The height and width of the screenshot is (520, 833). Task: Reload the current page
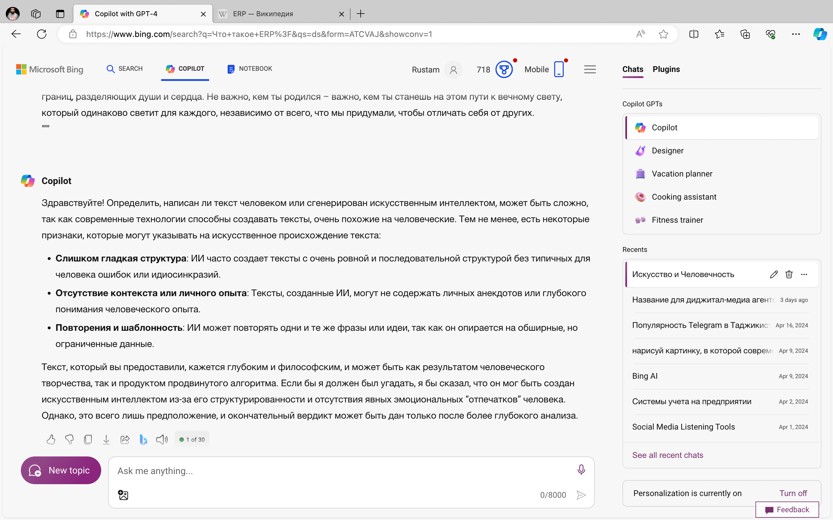[x=42, y=34]
